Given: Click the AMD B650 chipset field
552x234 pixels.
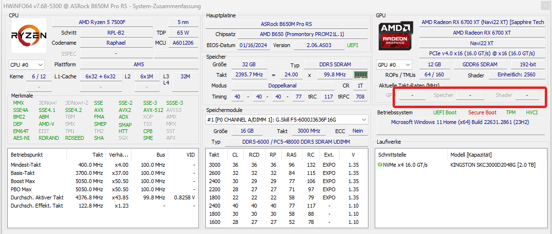Looking at the screenshot, I should coord(302,35).
